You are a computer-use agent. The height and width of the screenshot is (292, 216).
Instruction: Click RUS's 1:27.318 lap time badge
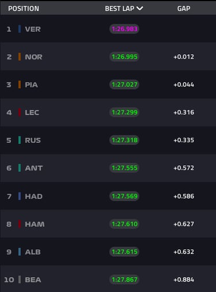tap(124, 140)
